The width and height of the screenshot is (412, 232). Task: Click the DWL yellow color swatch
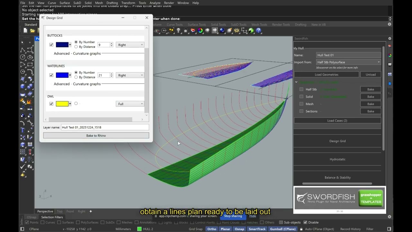click(62, 104)
